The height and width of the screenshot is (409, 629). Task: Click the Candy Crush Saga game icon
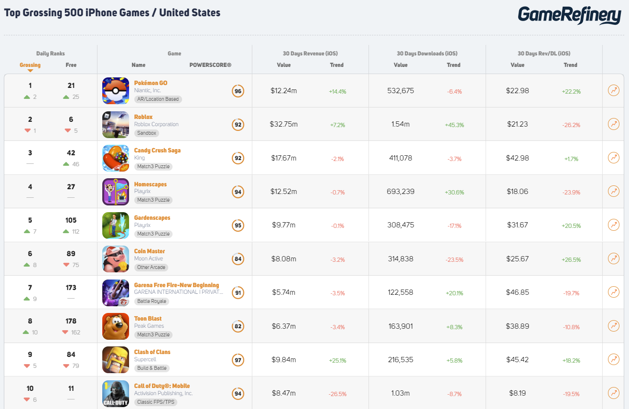(115, 158)
